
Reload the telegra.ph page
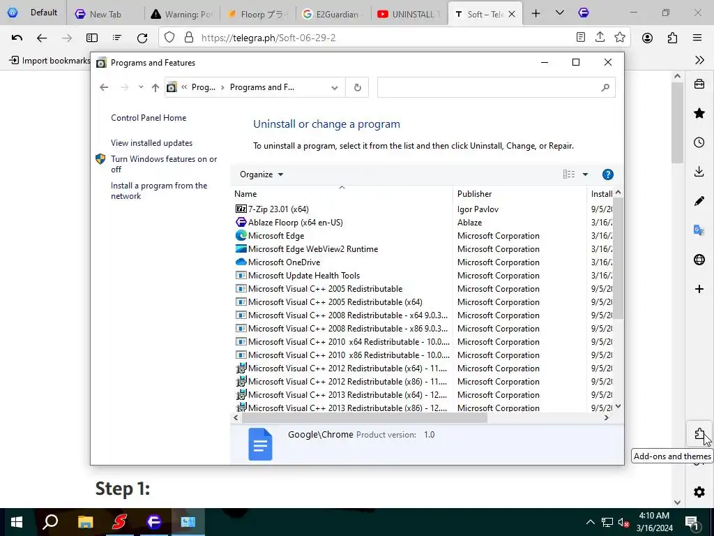click(x=142, y=38)
